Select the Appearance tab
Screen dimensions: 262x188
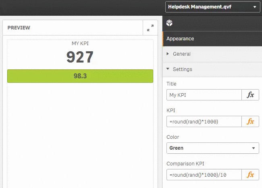point(180,39)
